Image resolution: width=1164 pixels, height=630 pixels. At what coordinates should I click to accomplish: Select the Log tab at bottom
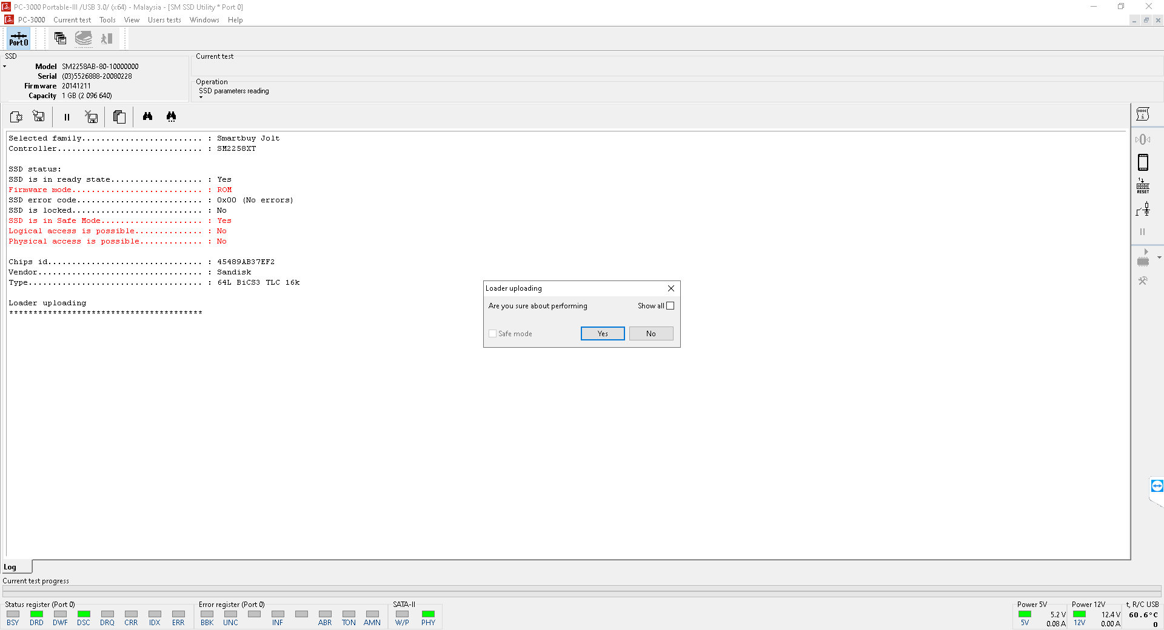(x=10, y=568)
